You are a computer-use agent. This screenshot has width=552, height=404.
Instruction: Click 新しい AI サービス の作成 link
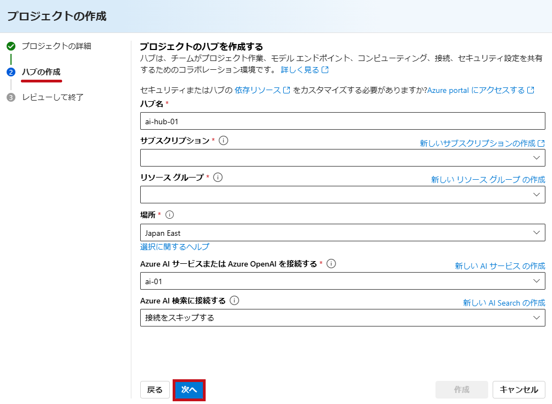pos(500,265)
